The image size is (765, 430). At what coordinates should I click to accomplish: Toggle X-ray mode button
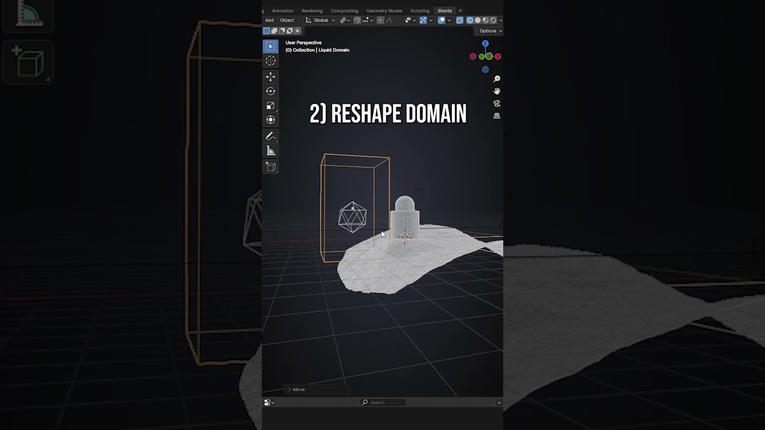[x=460, y=20]
